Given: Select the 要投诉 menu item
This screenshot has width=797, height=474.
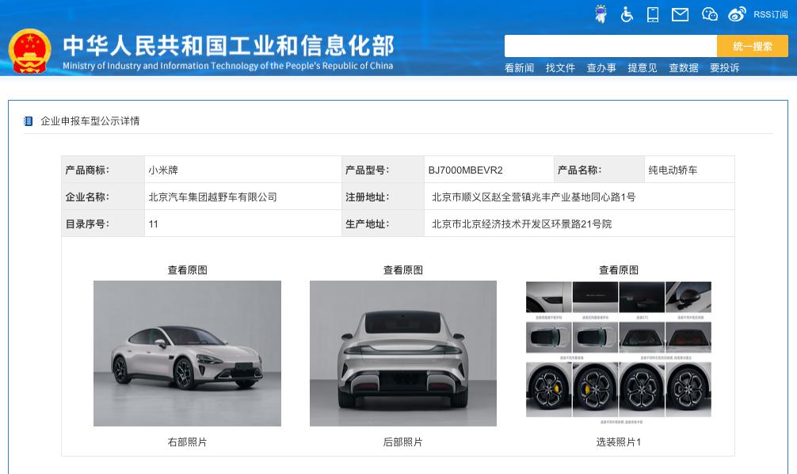Looking at the screenshot, I should coord(724,67).
